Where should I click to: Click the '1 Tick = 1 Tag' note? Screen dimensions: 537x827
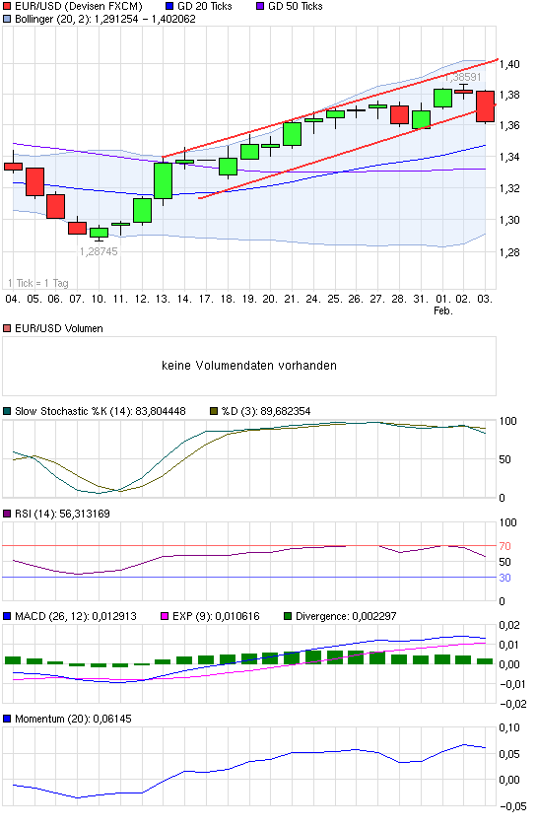point(38,283)
